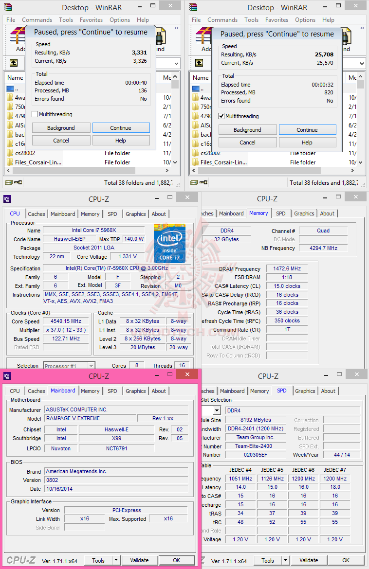Click OK in the SPD CPU-Z window

346,560
